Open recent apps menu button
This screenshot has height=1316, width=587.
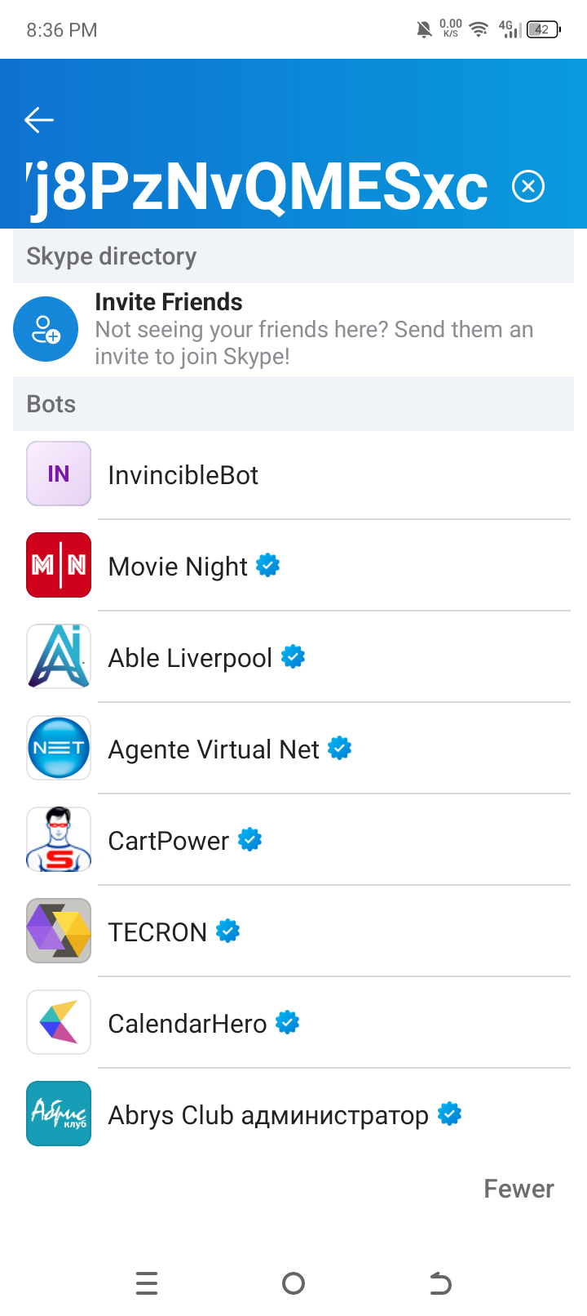[x=147, y=1283]
